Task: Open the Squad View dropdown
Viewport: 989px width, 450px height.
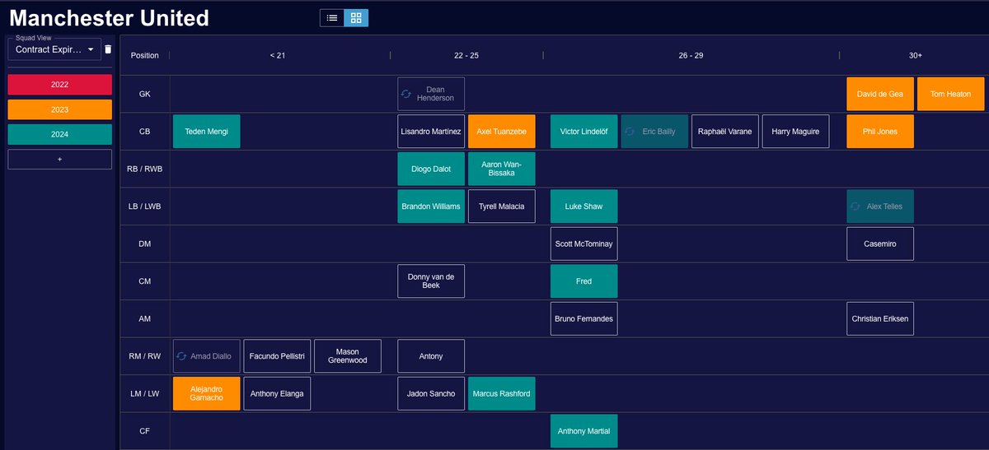Action: [54, 49]
